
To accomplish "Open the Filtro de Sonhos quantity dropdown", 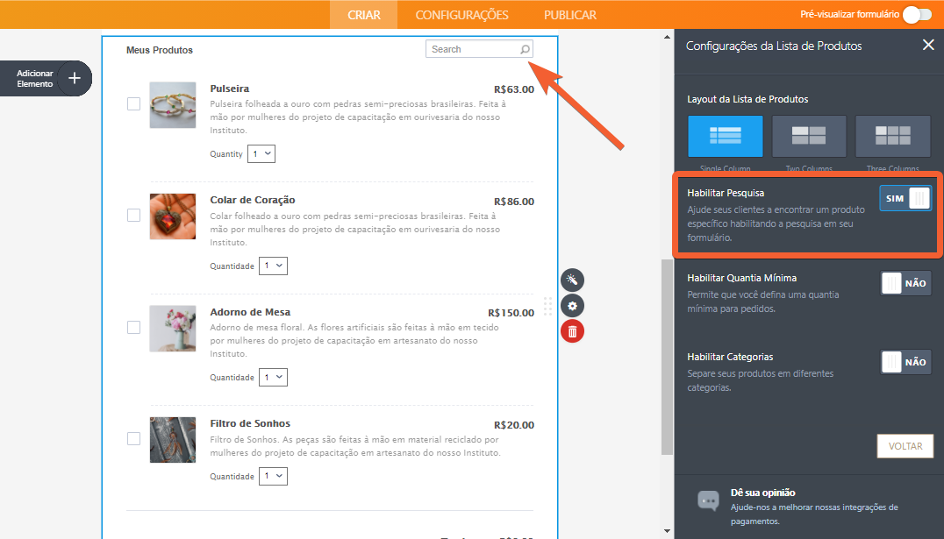I will click(x=273, y=476).
